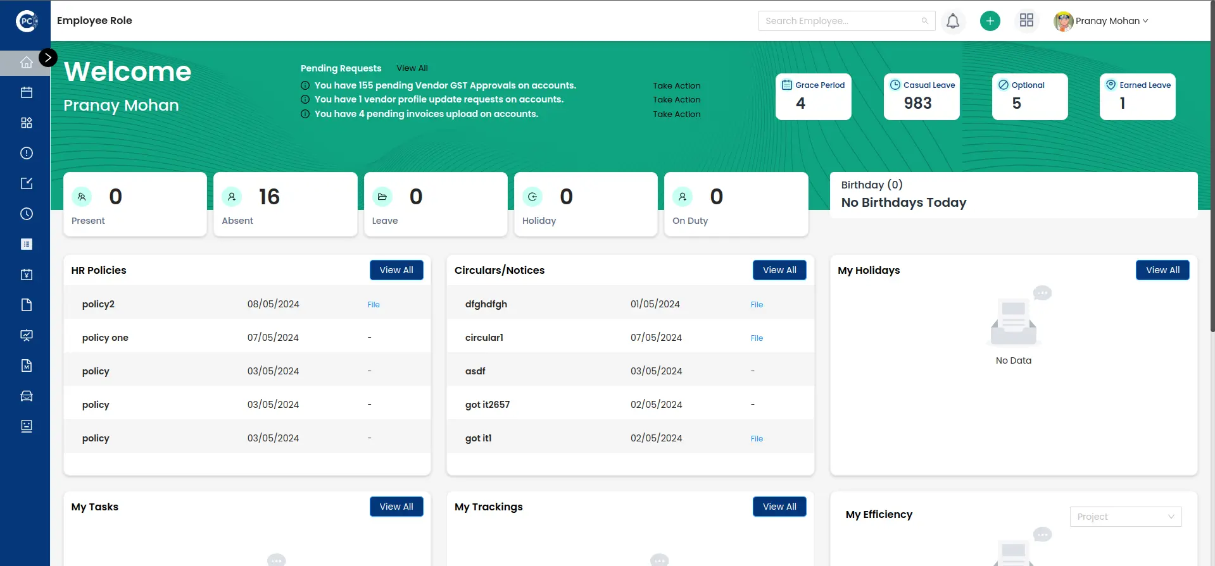
Task: Click the notification bell icon
Action: point(952,21)
